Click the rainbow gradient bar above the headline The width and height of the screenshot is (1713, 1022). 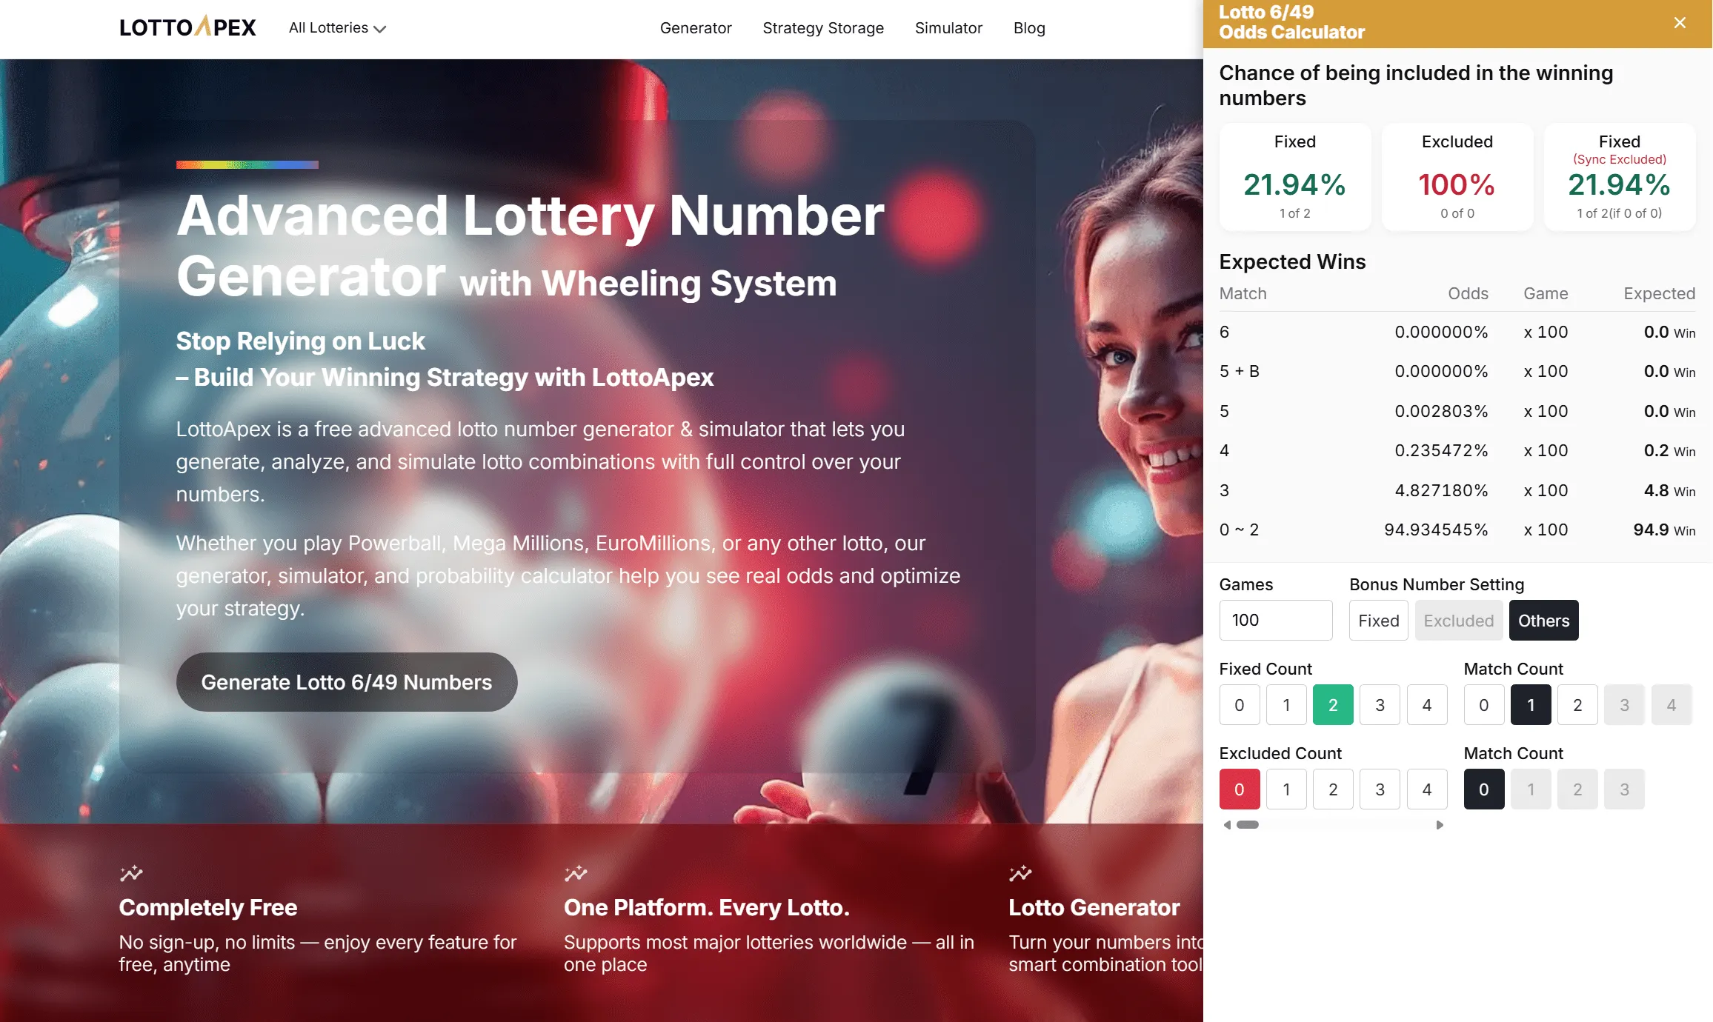[247, 164]
